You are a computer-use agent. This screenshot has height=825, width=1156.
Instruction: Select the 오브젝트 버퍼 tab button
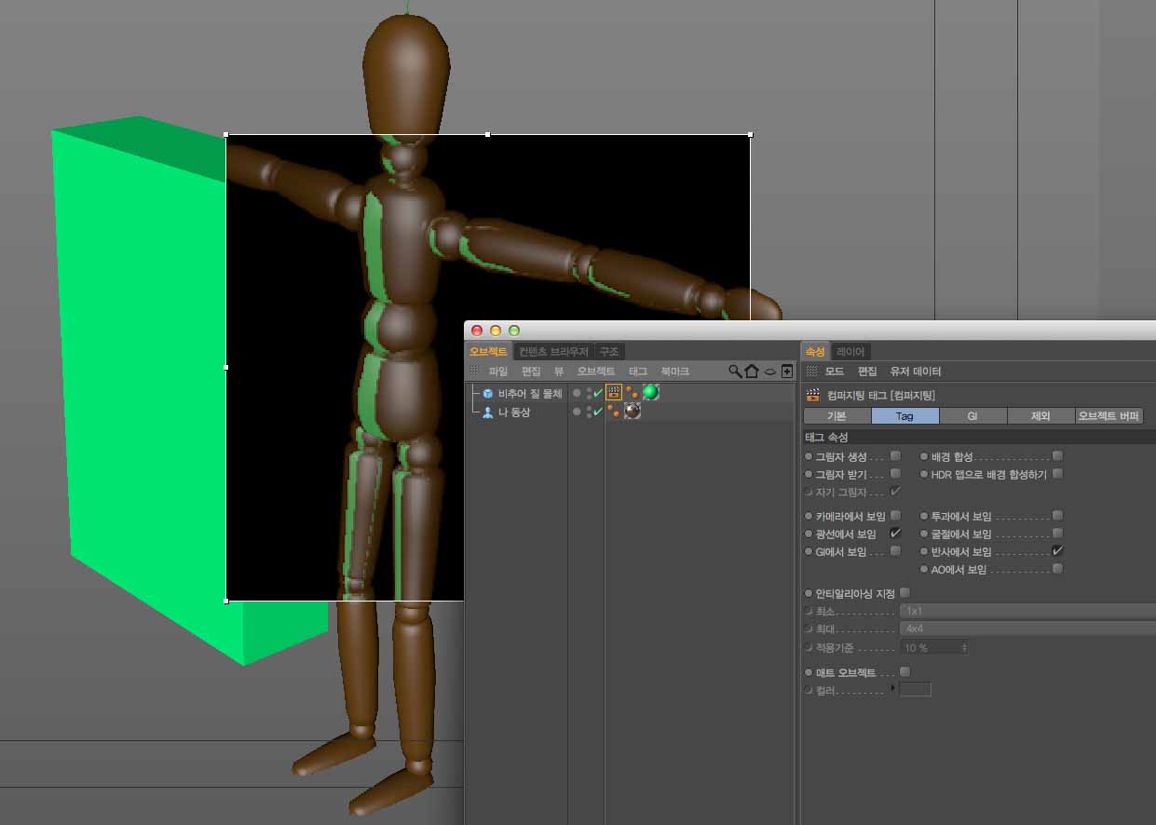(1108, 416)
